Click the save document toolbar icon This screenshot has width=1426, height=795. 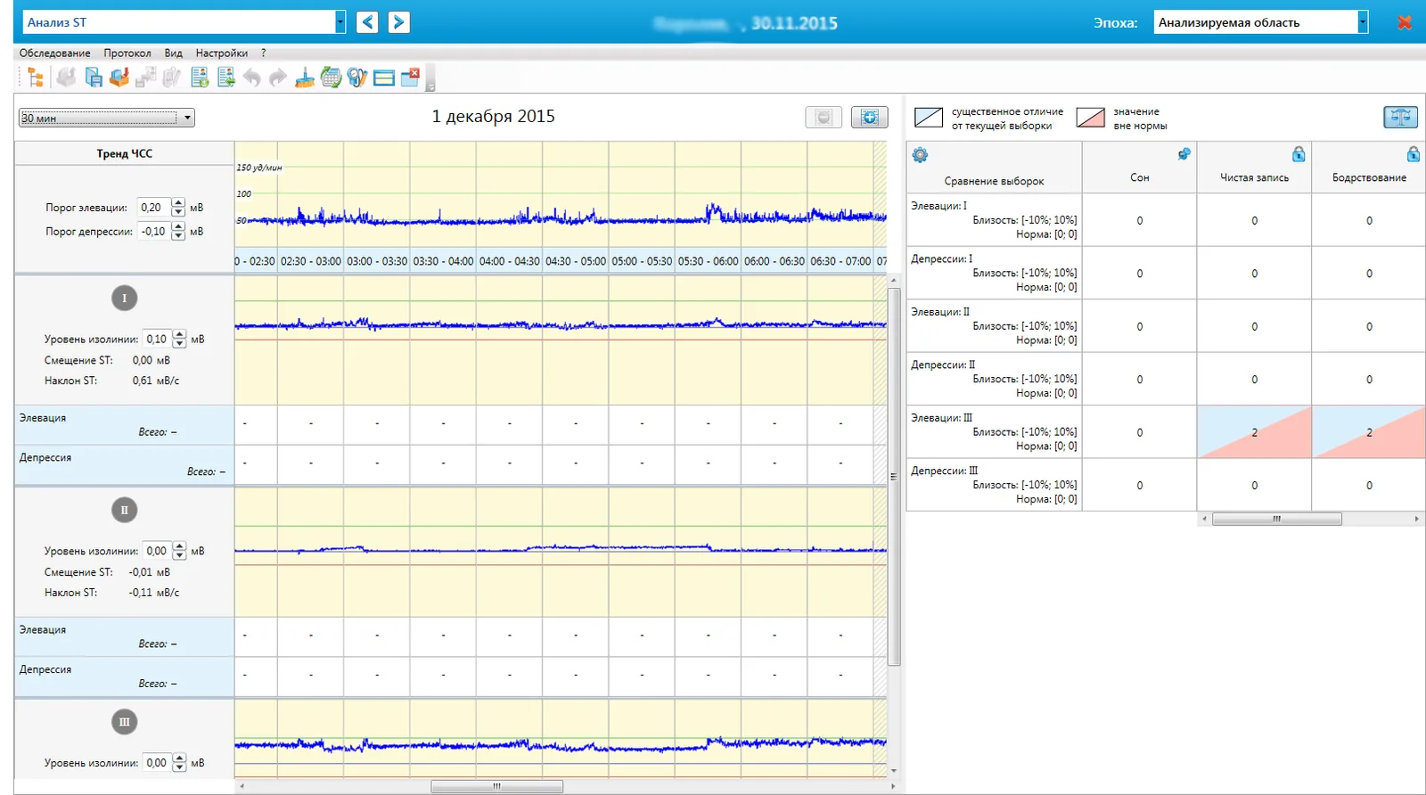click(x=93, y=78)
